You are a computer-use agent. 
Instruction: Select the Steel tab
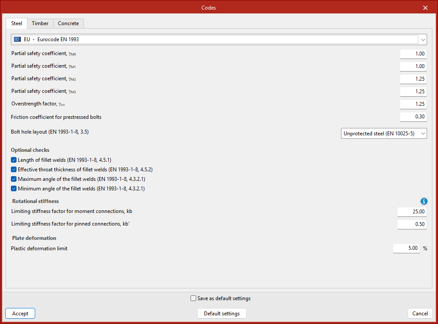[17, 23]
